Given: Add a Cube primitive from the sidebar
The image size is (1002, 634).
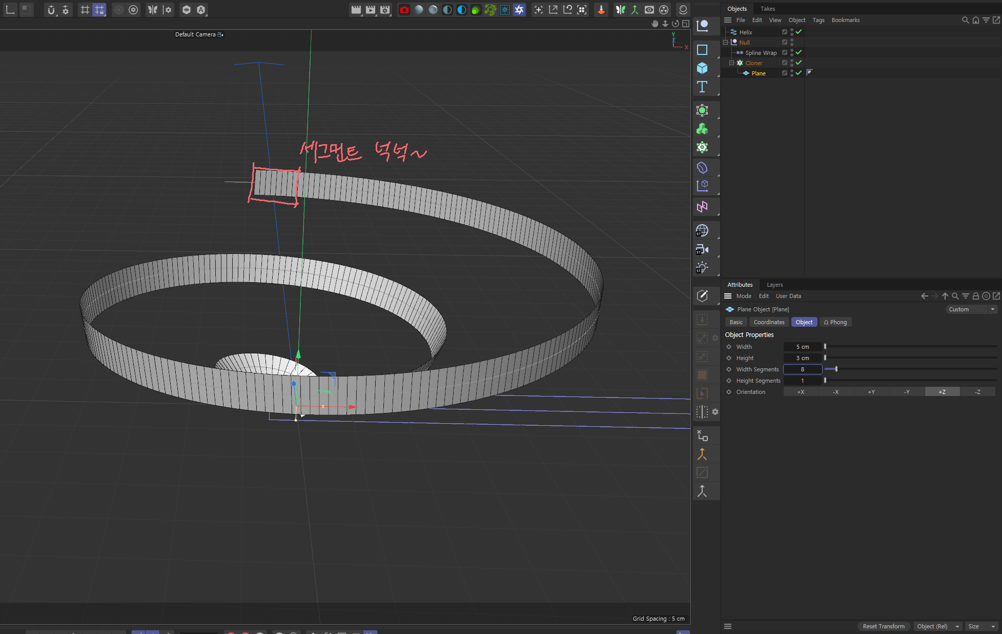Looking at the screenshot, I should 702,68.
